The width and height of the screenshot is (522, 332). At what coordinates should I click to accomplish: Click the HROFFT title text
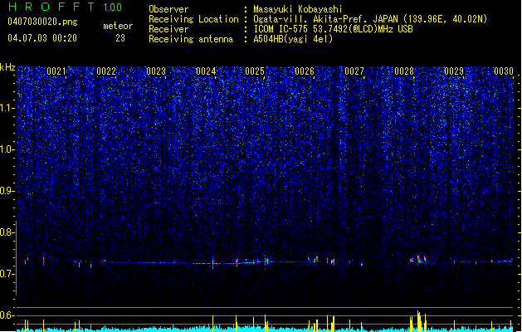(51, 7)
